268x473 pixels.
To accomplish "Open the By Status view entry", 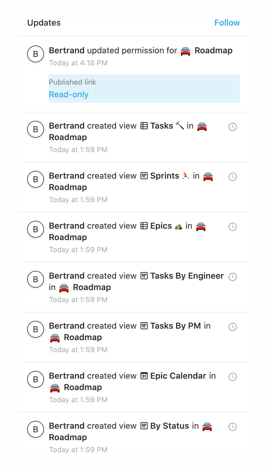I will [x=169, y=426].
